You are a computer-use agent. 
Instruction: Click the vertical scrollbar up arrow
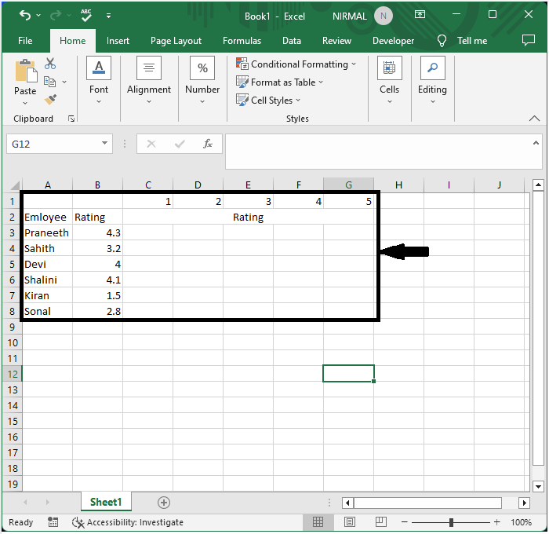538,185
